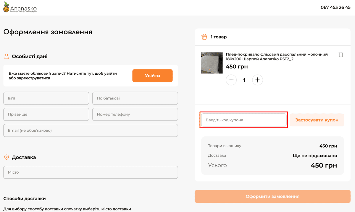
Task: Click the coupon code input field
Action: (244, 120)
